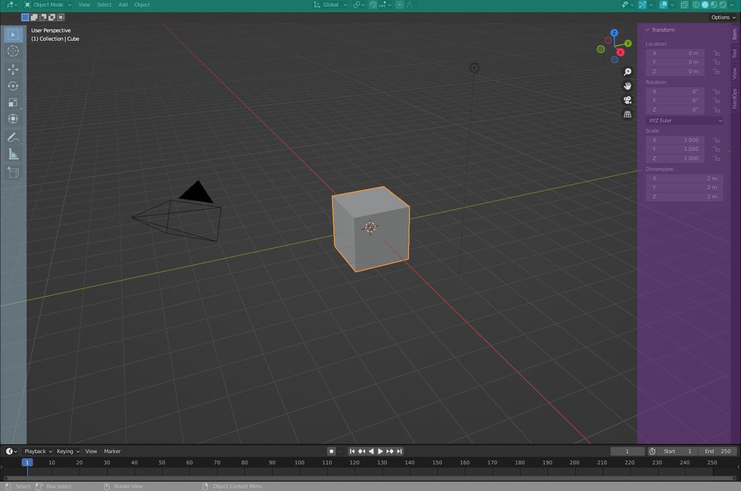Jump to previous keyframe button

[362, 451]
